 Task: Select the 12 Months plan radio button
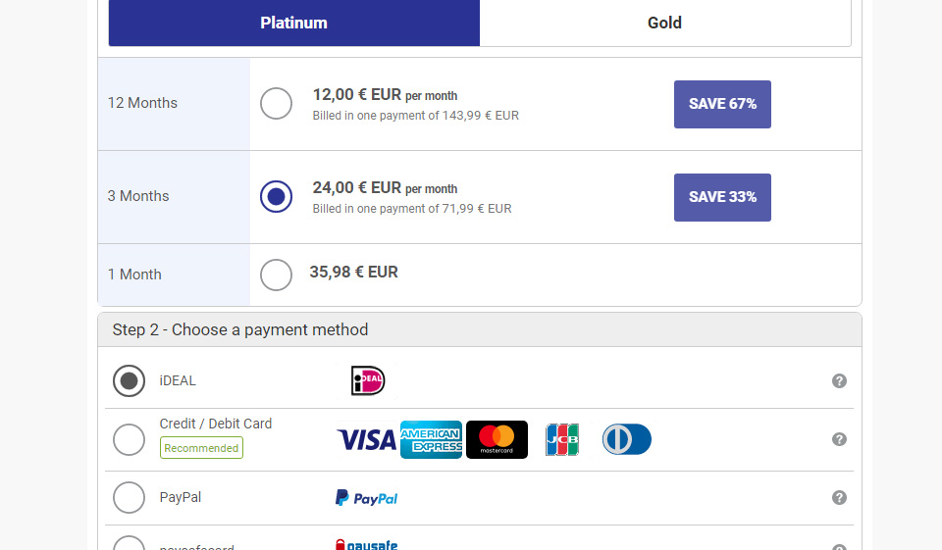(x=276, y=103)
